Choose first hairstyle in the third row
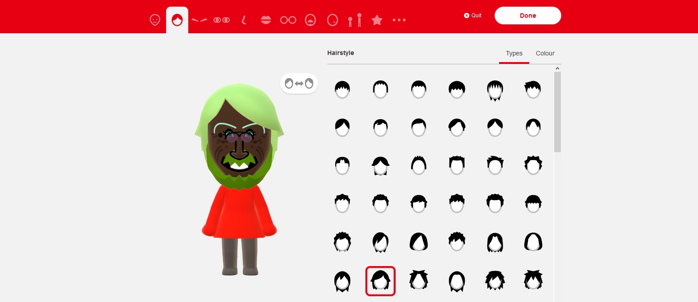This screenshot has height=302, width=698. [342, 166]
